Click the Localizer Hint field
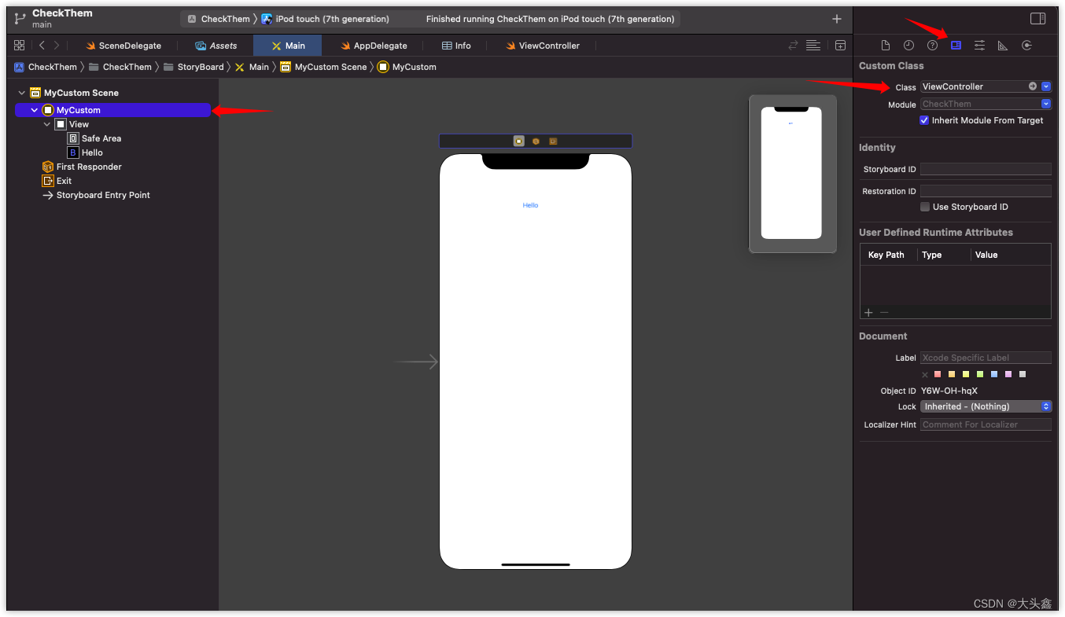 point(986,424)
